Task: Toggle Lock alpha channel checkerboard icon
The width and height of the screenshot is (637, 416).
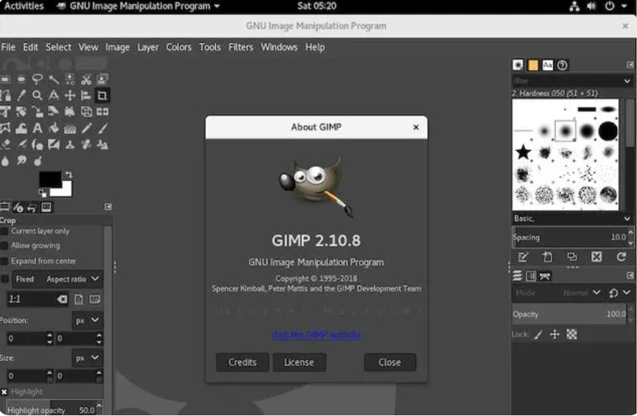Action: click(571, 334)
